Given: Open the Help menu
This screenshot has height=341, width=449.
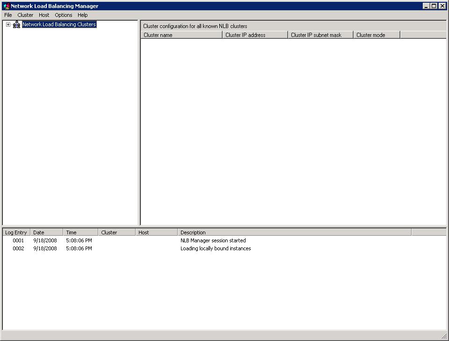Looking at the screenshot, I should (82, 15).
